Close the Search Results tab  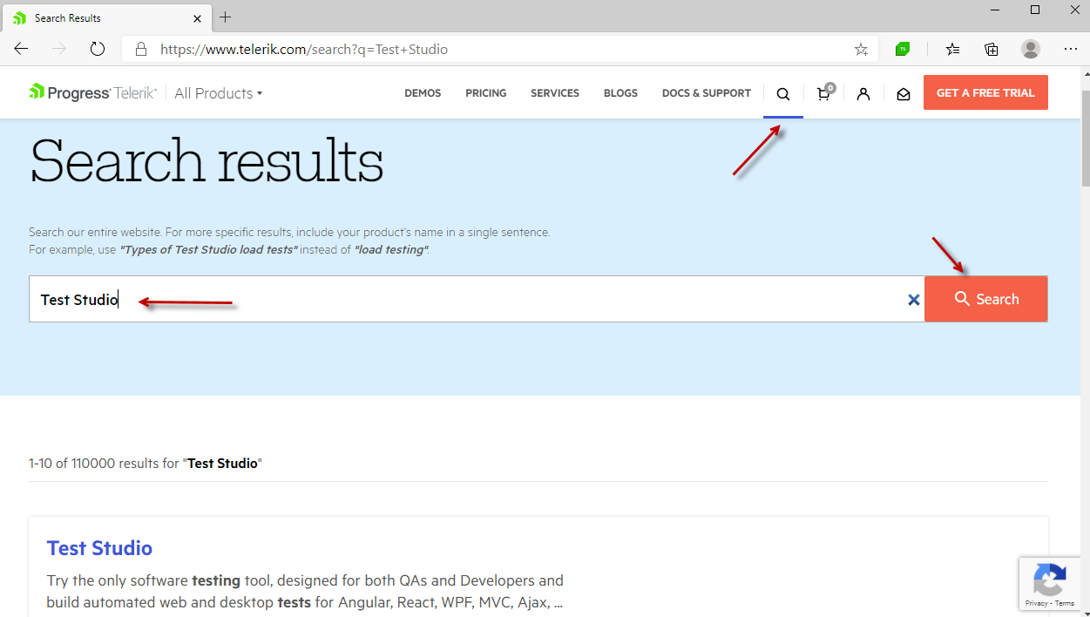click(199, 17)
